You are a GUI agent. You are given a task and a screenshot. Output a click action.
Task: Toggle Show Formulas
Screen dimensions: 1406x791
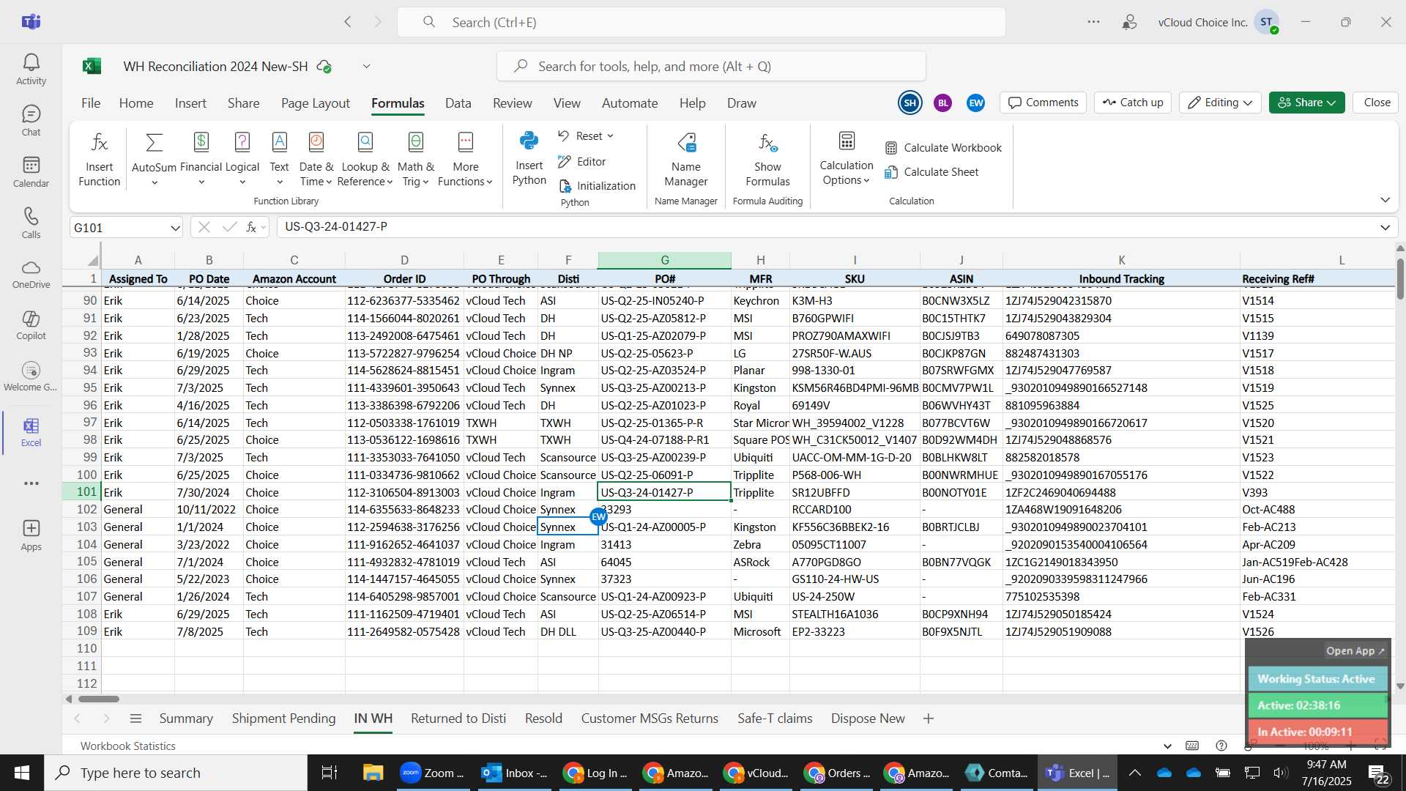click(x=767, y=159)
